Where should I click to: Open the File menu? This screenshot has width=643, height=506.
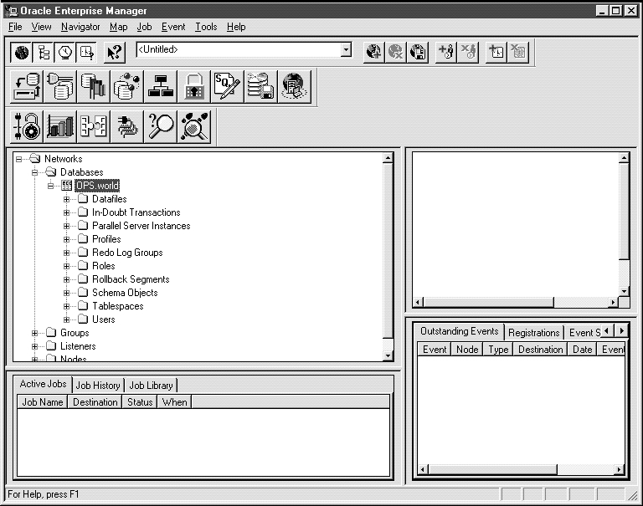click(x=15, y=27)
